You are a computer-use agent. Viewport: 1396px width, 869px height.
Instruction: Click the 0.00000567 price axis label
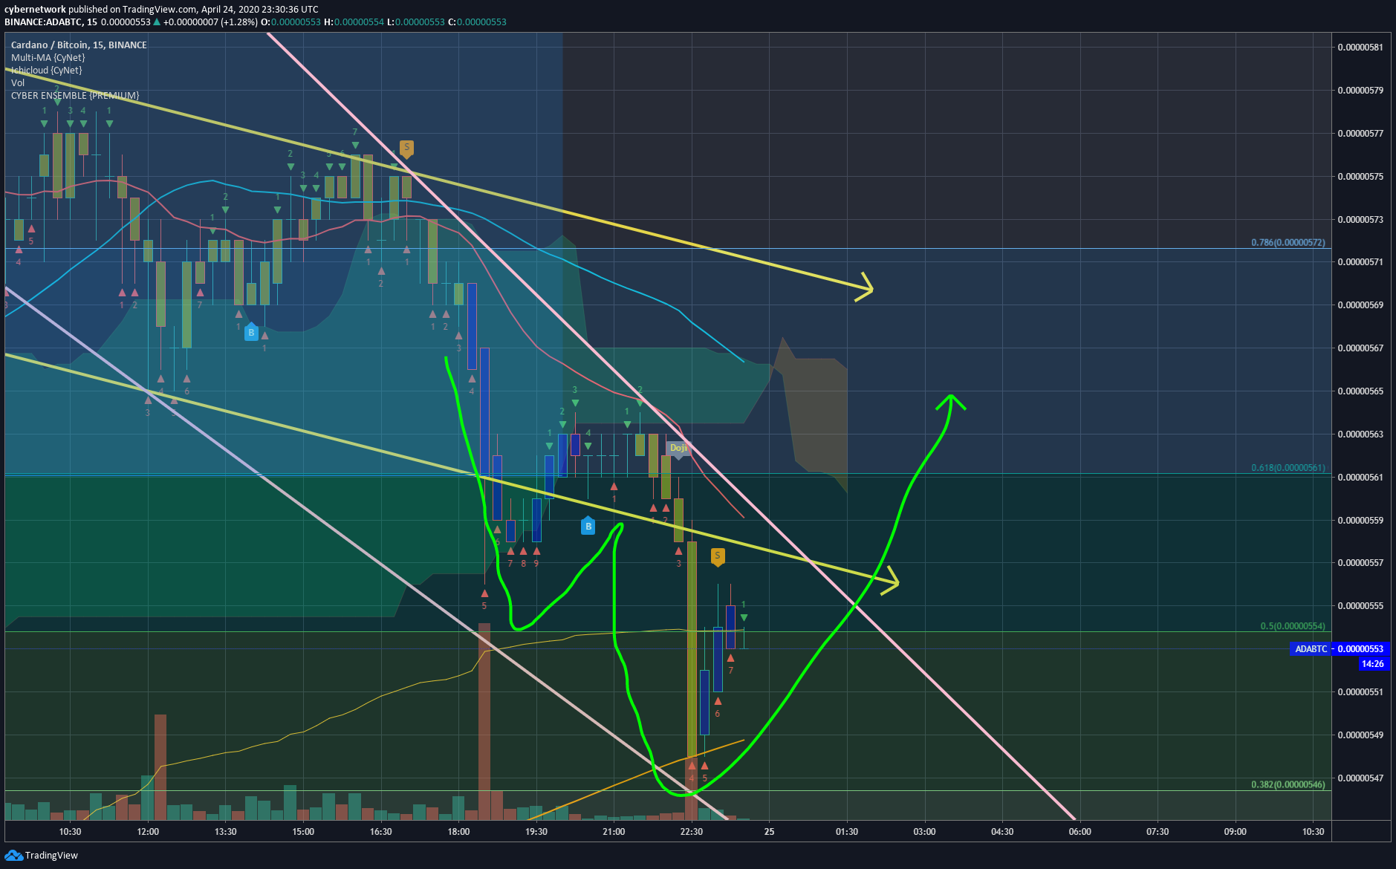[1360, 348]
